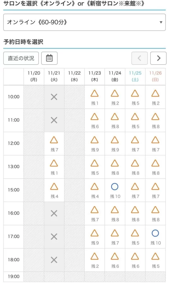
Task: Open the calendar date picker icon
Action: pyautogui.click(x=49, y=58)
